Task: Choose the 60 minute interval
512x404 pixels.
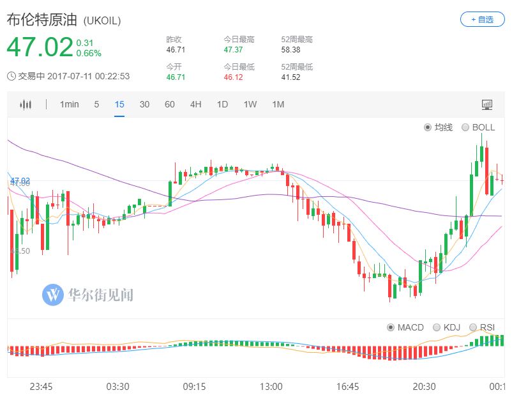Action: tap(169, 104)
